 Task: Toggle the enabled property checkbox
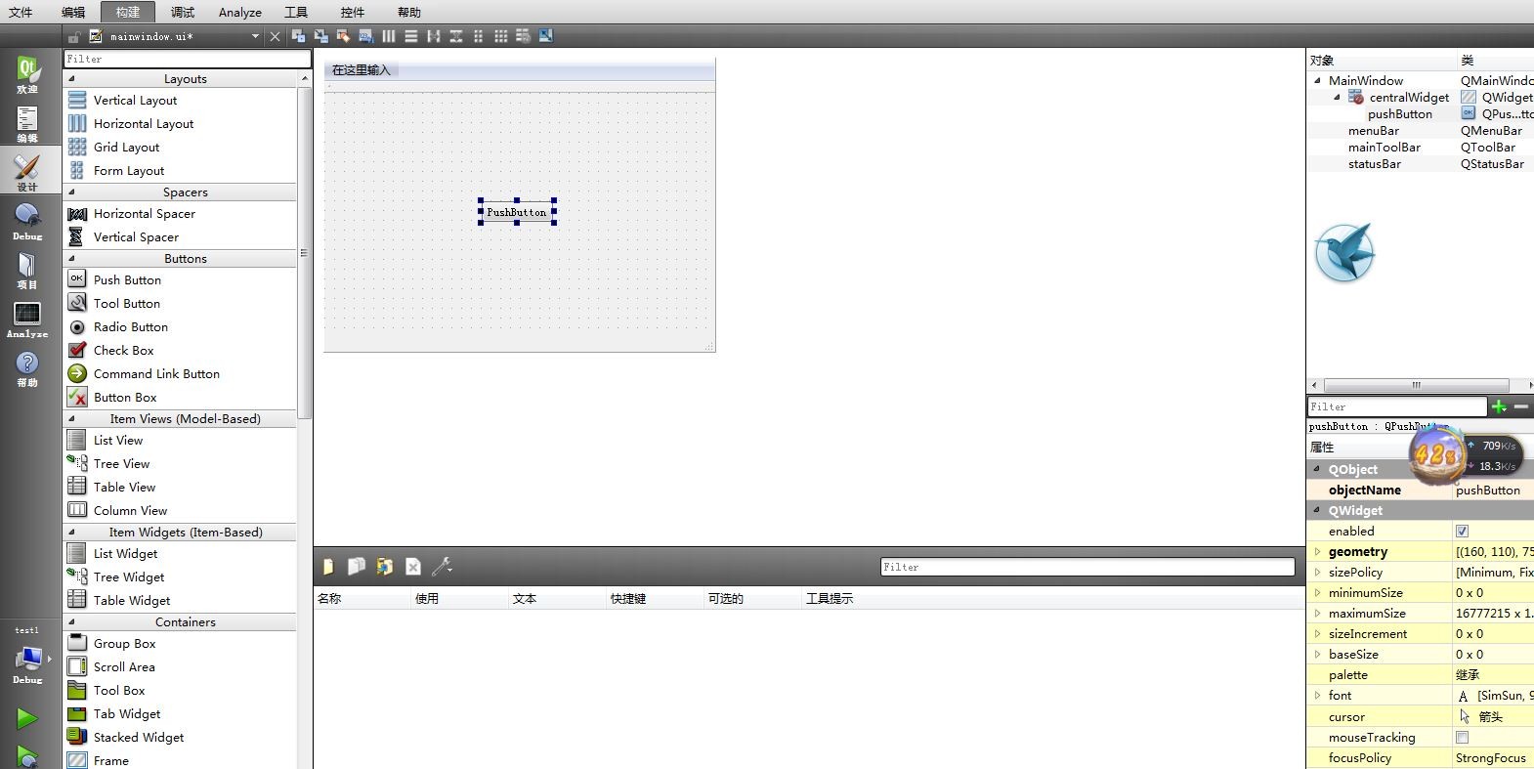coord(1462,532)
